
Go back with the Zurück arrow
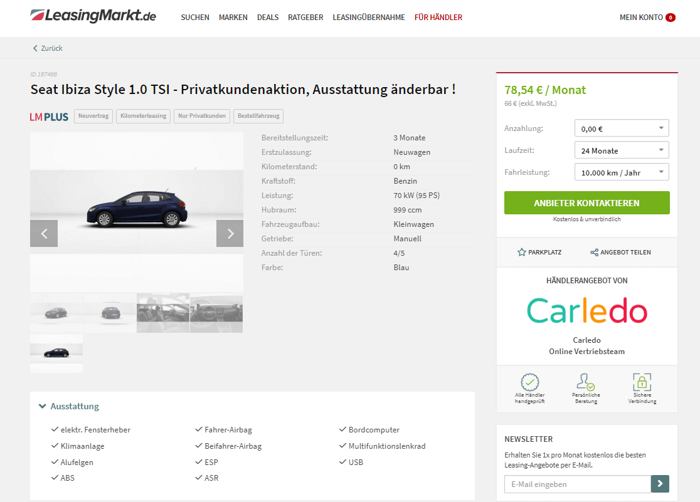47,48
